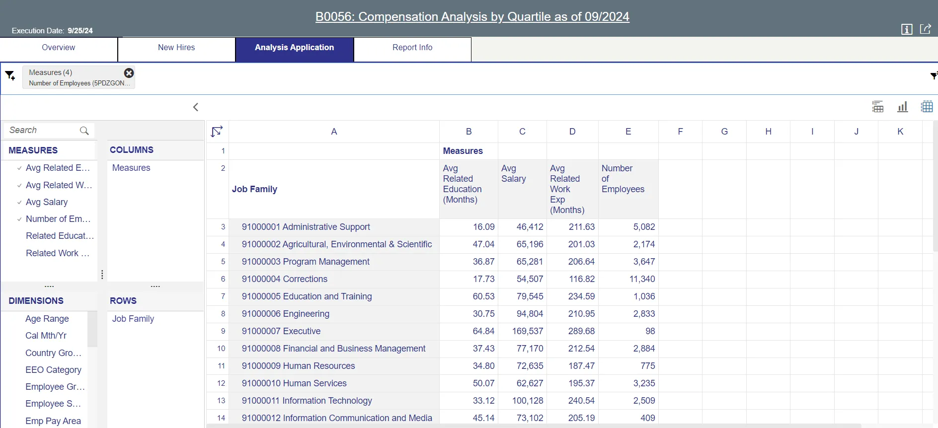The height and width of the screenshot is (428, 938).
Task: Click into the Search input field
Action: click(x=42, y=130)
